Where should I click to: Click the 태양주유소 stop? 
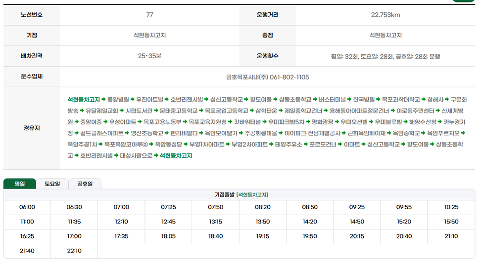coord(289,144)
